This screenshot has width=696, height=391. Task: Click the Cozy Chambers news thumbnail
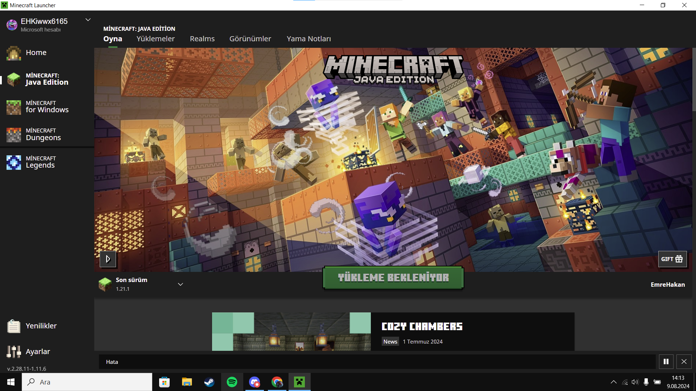click(291, 332)
